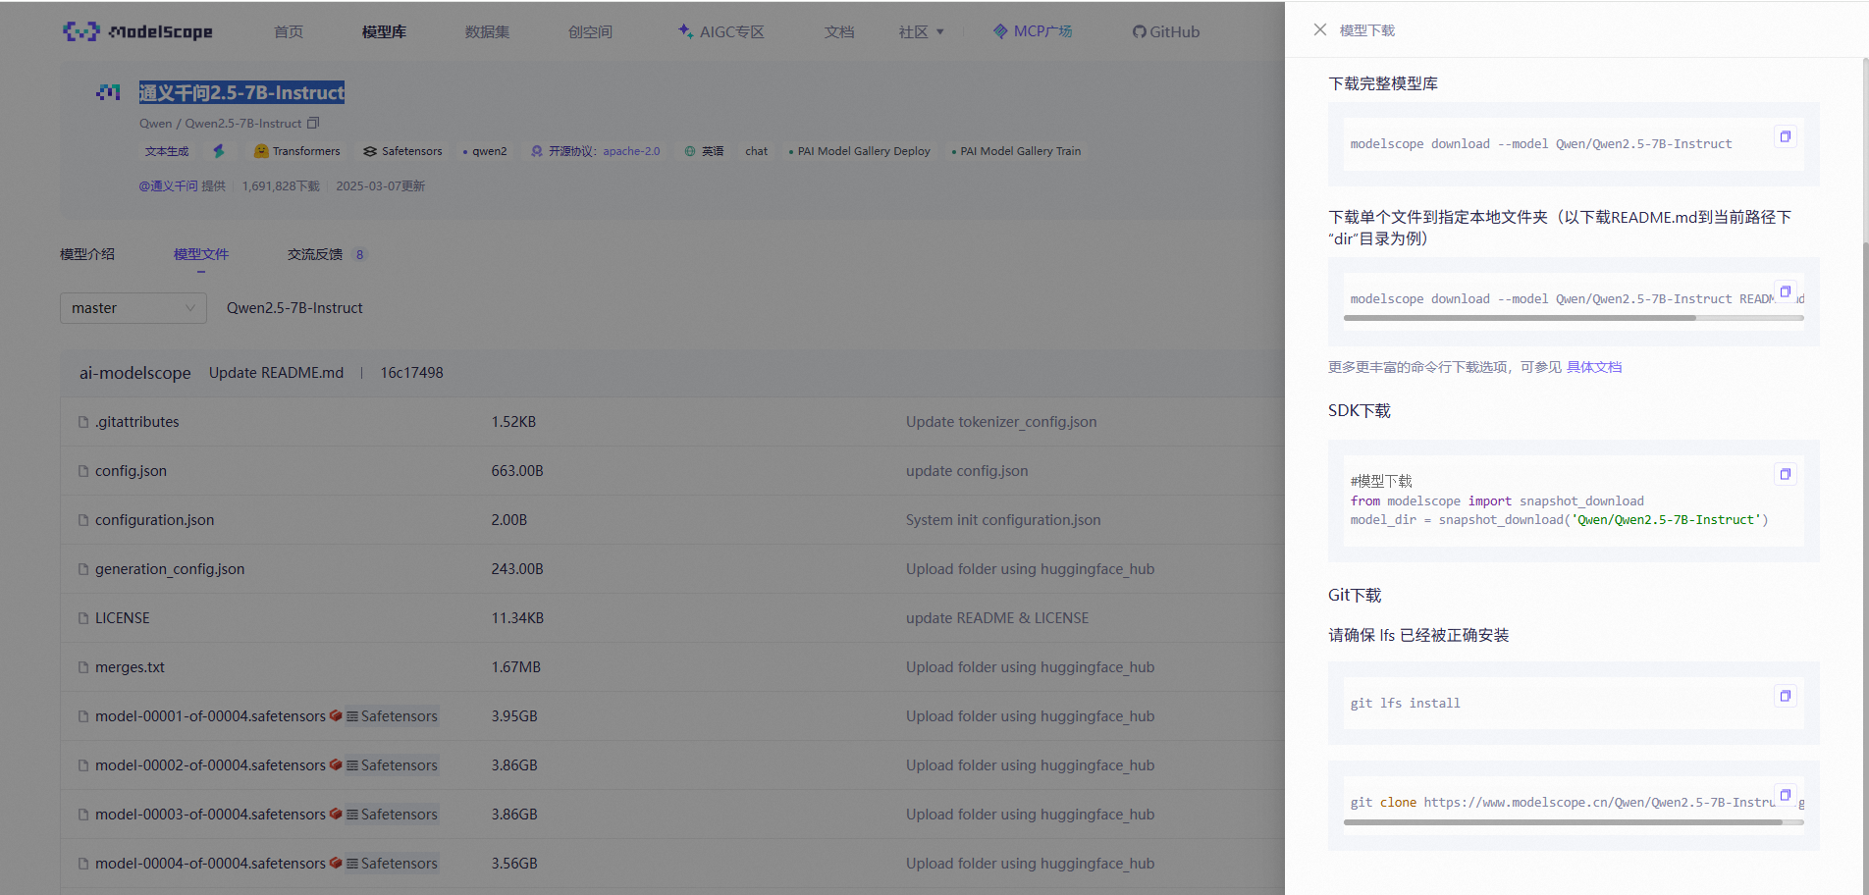This screenshot has height=895, width=1869.
Task: Open model-00003-of-00004.safetensors file
Action: point(210,815)
